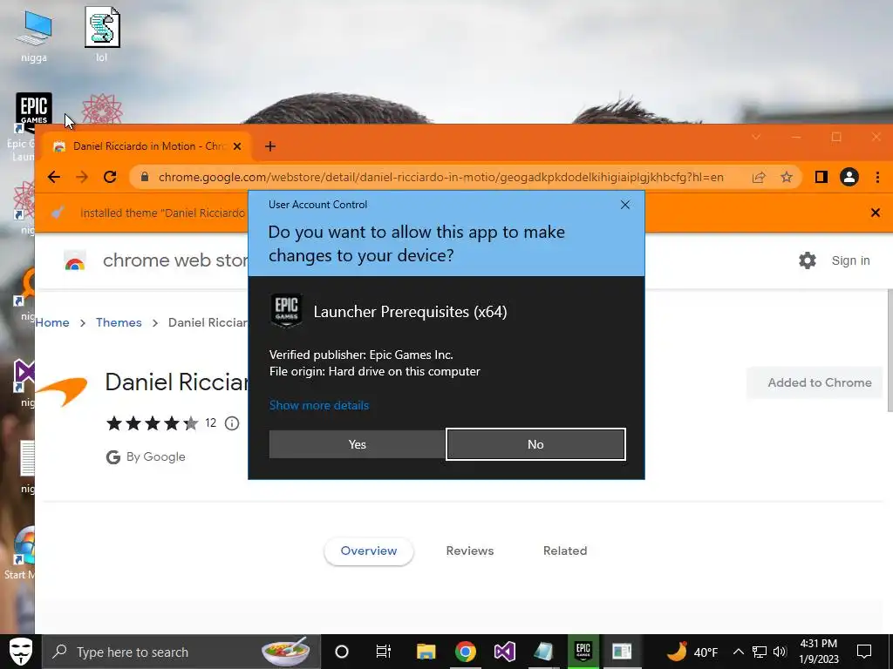Open Chrome from taskbar
This screenshot has width=893, height=669.
[466, 652]
